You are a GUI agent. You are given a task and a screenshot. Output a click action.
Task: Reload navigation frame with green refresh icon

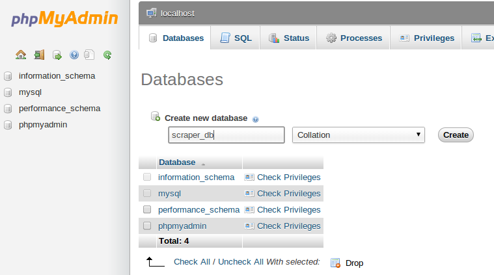tap(107, 55)
